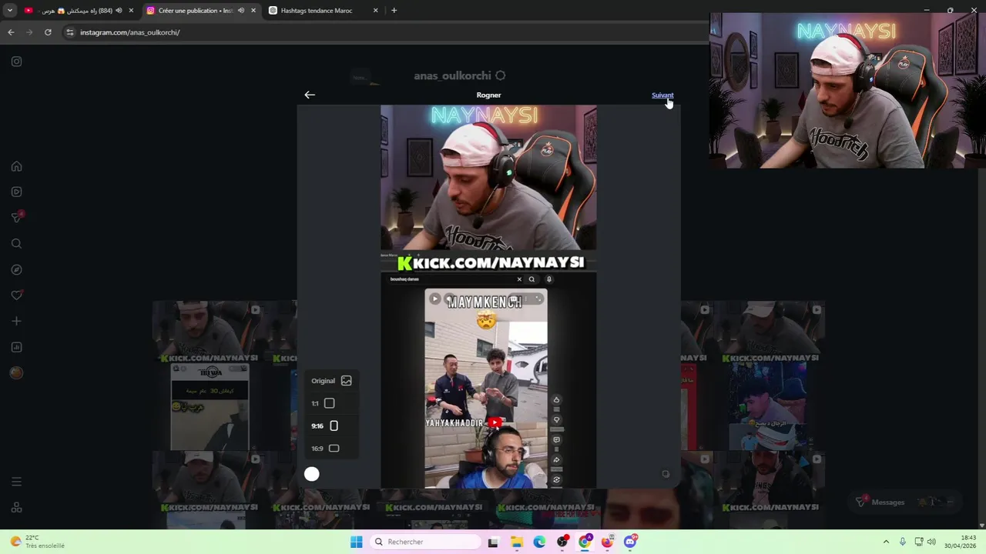Open Discord from taskbar
986x554 pixels.
630,542
